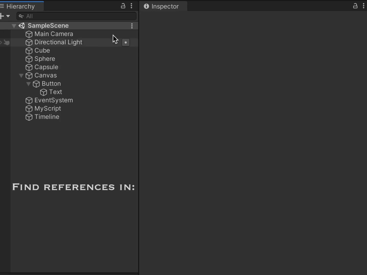
Task: Click the Button object icon
Action: [36, 84]
